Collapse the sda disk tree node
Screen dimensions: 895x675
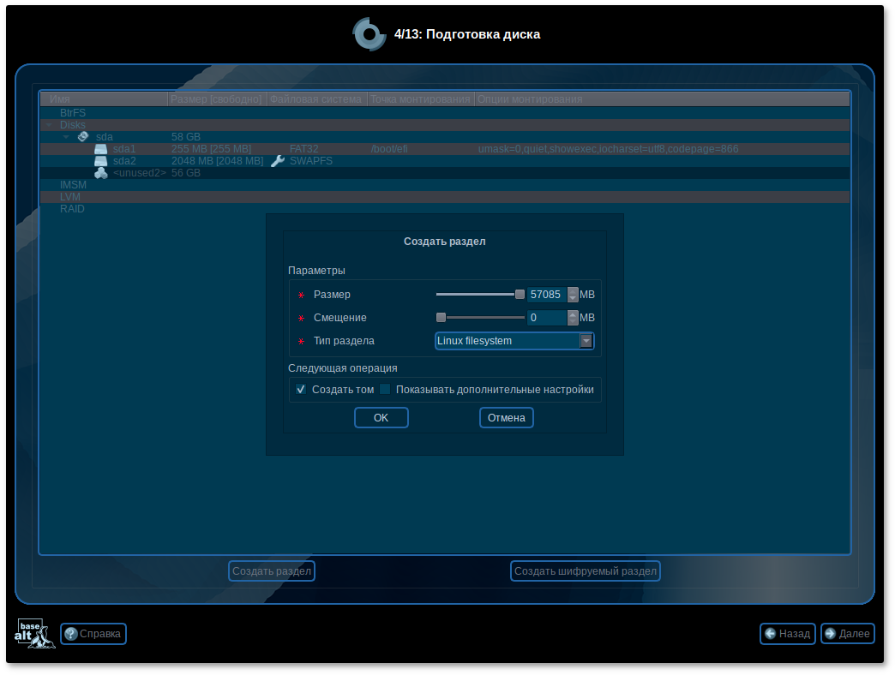pos(66,137)
